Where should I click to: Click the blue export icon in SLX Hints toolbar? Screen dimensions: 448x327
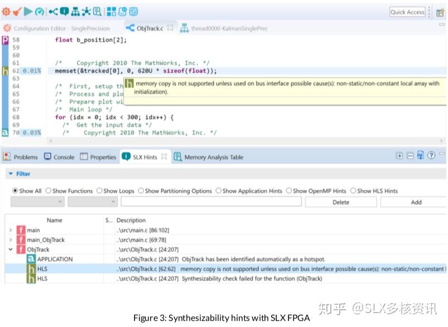pos(421,155)
